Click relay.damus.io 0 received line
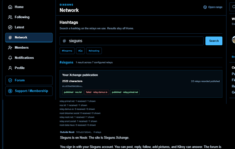 point(77,109)
